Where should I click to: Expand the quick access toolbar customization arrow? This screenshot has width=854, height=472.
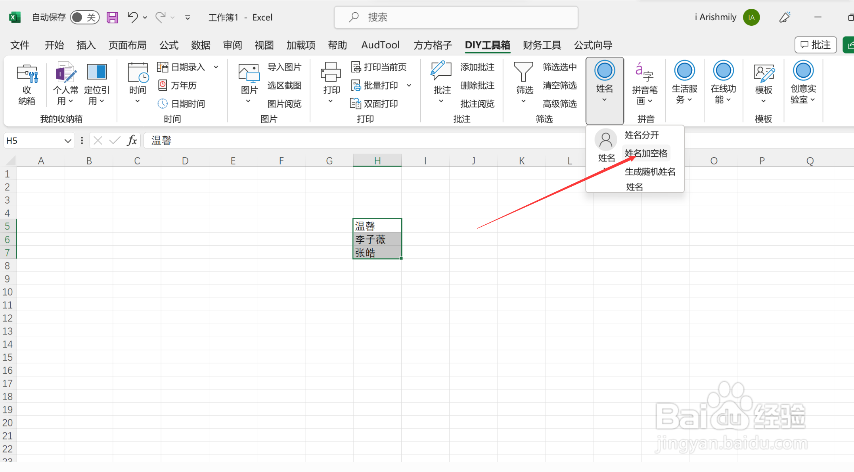point(188,17)
